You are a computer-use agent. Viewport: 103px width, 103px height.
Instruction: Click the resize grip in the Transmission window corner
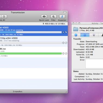tap(66, 92)
